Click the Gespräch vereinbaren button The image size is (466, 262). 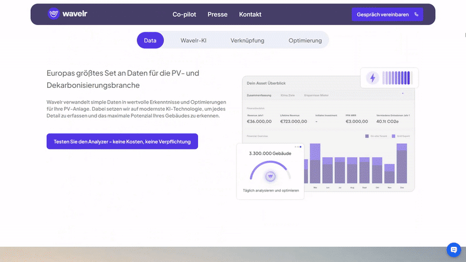[387, 14]
